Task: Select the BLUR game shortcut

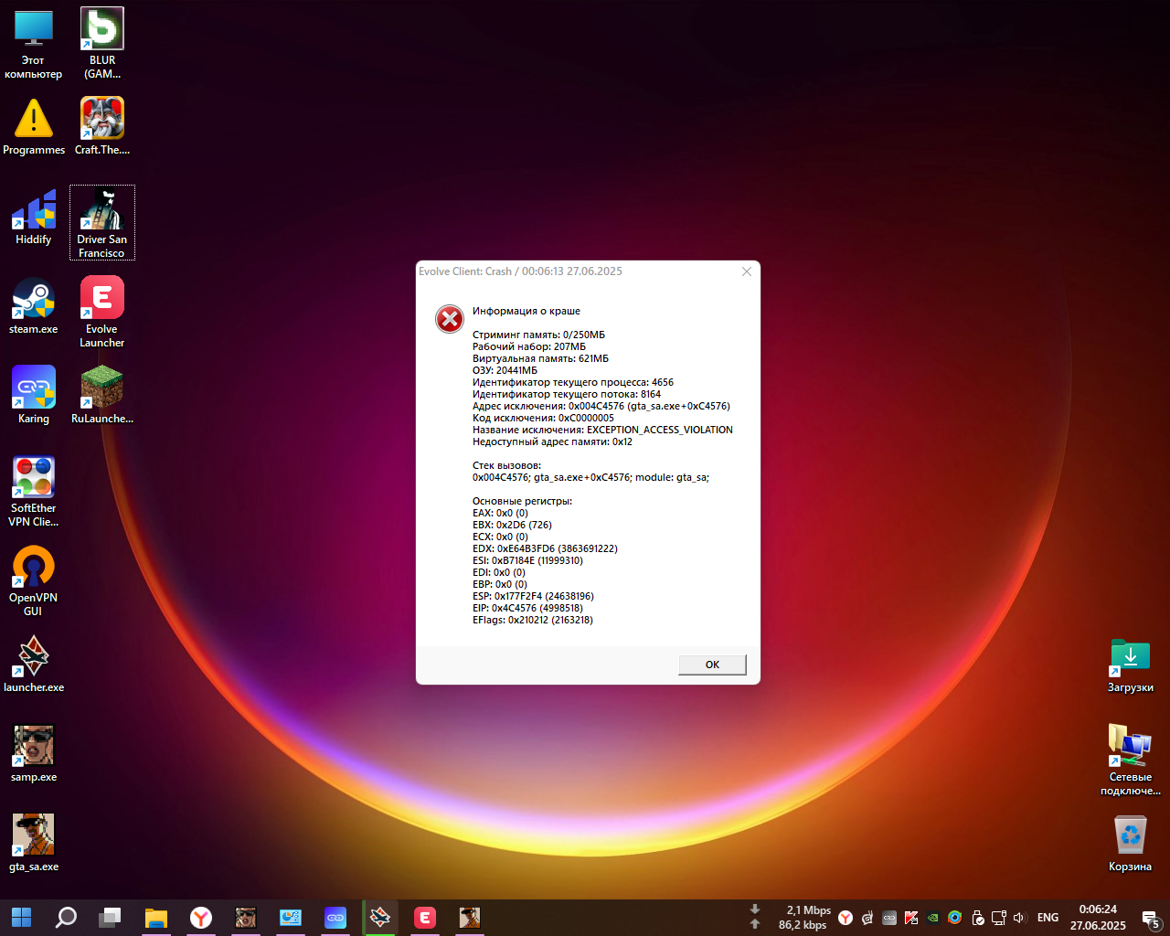Action: pos(102,45)
